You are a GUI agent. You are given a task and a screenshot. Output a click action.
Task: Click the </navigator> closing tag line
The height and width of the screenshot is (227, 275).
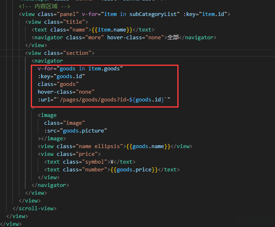pyautogui.click(x=50, y=185)
